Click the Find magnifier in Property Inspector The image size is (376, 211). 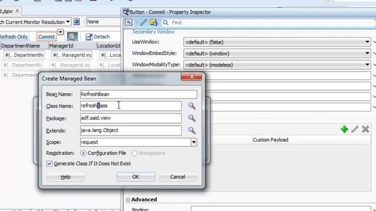166,23
